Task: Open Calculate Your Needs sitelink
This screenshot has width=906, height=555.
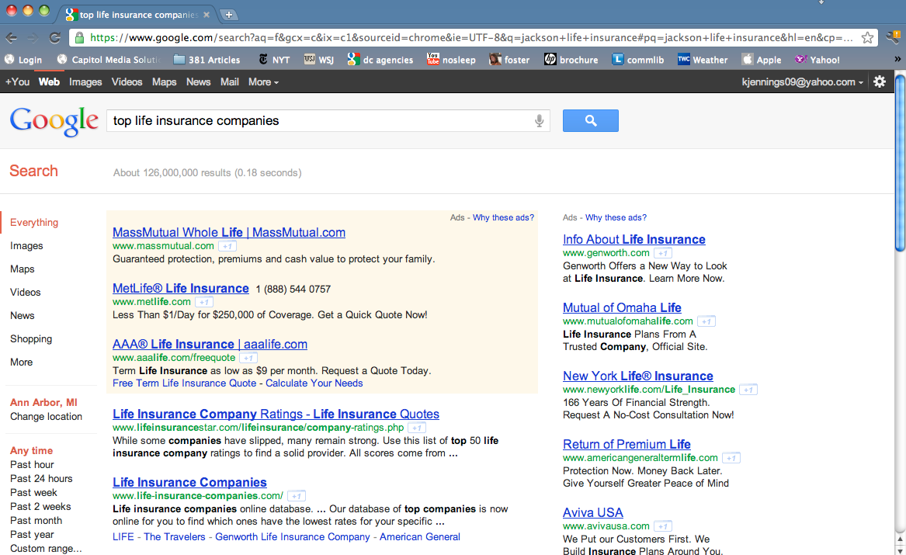Action: pyautogui.click(x=314, y=383)
